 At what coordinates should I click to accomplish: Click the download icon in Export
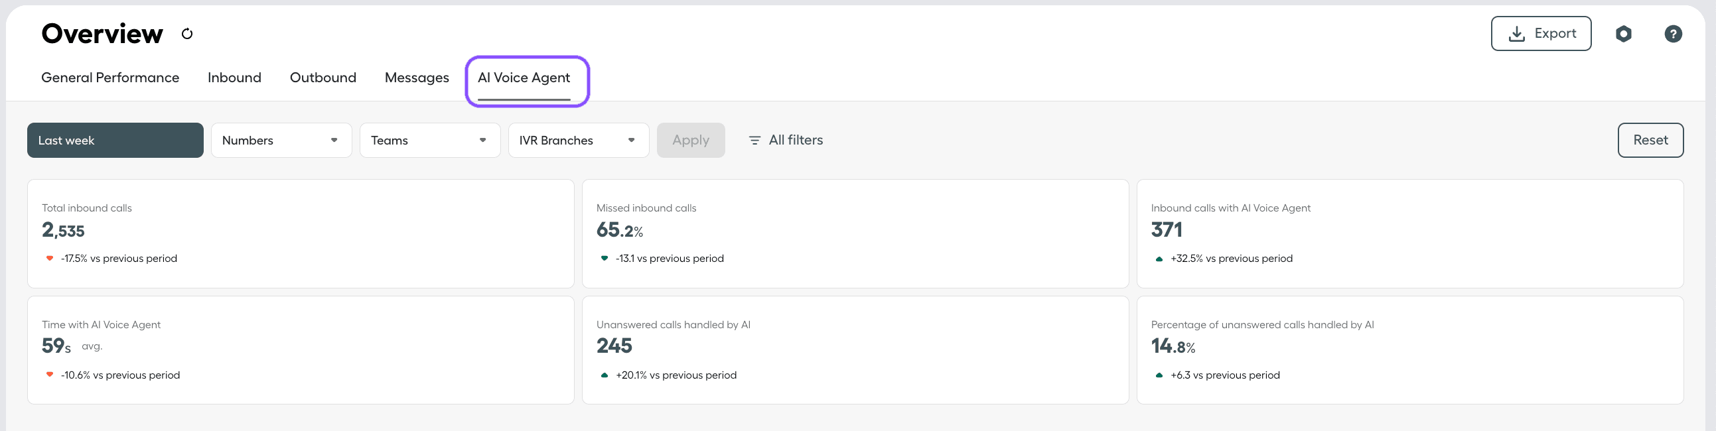(1517, 34)
